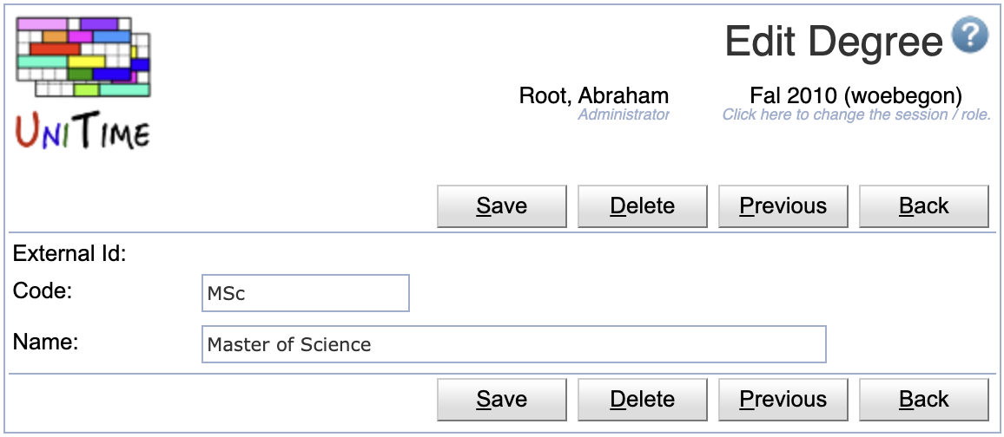Click the Edit Degree page title
The width and height of the screenshot is (1004, 437).
tap(834, 41)
